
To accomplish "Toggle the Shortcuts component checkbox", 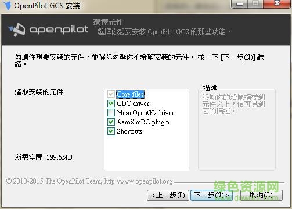I will [x=111, y=131].
